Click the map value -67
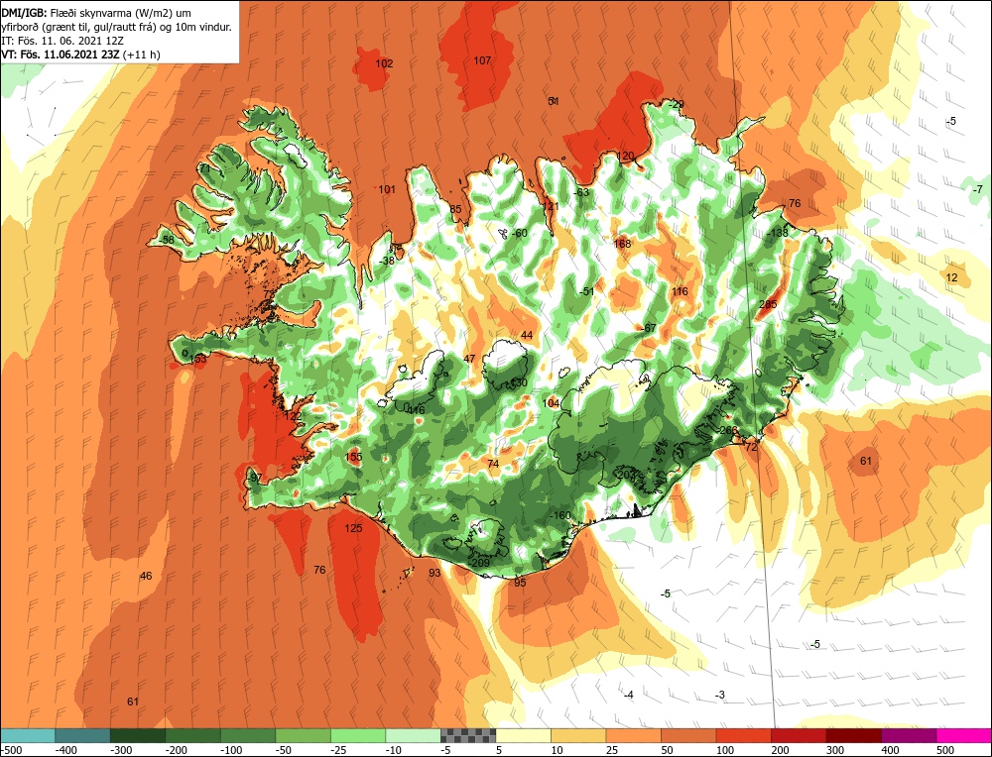992x757 pixels. click(649, 328)
